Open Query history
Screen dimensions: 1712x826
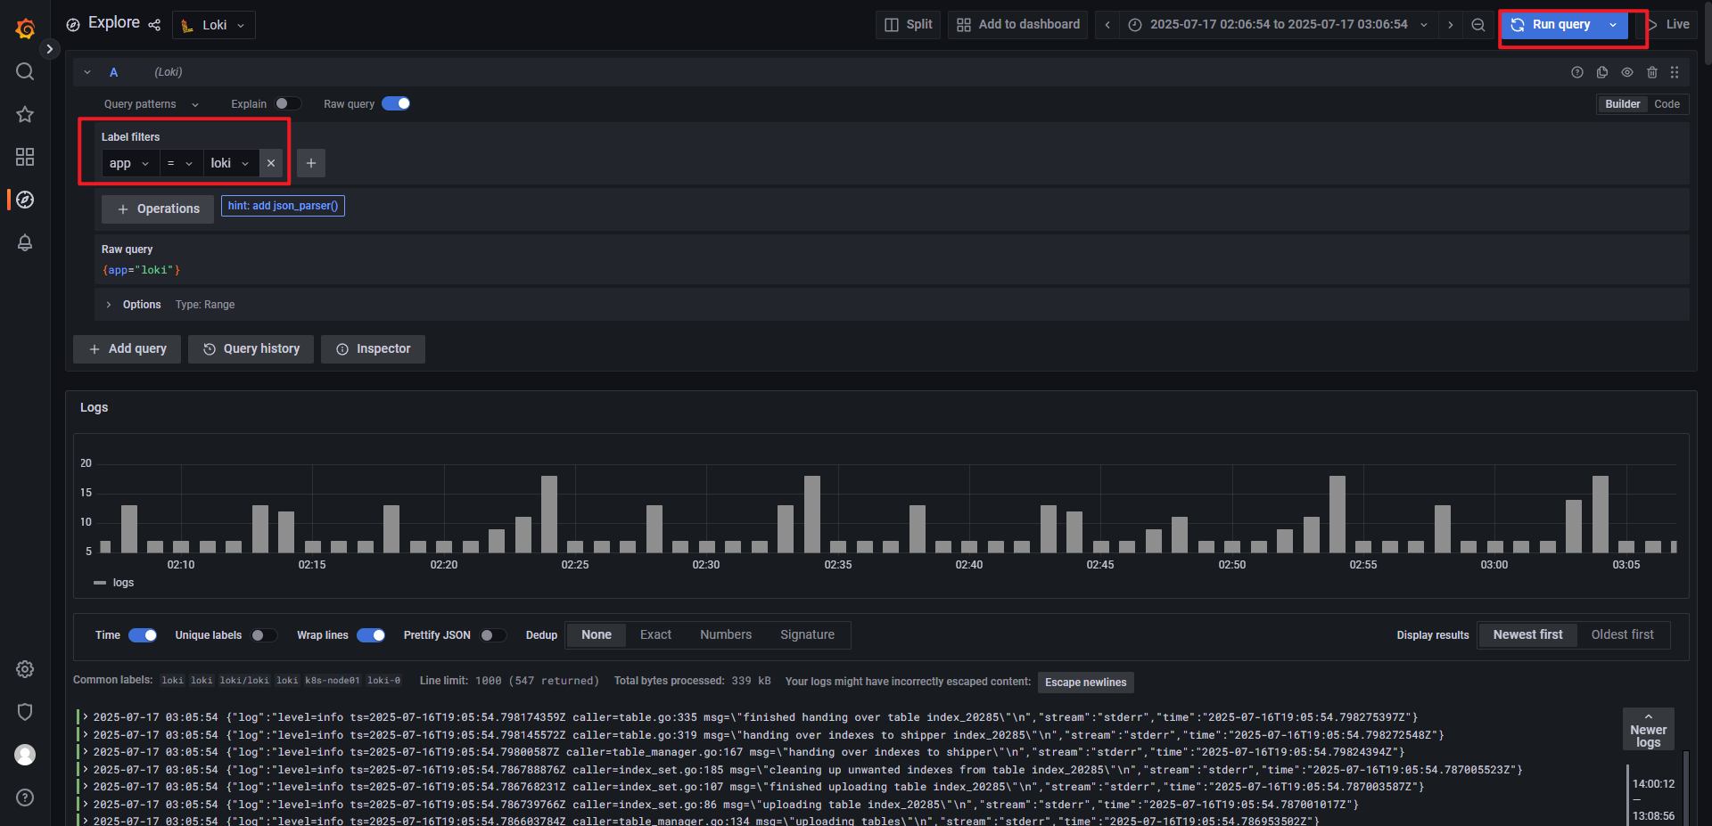pyautogui.click(x=251, y=349)
